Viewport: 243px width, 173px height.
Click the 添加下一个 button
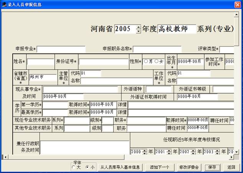[159, 167]
